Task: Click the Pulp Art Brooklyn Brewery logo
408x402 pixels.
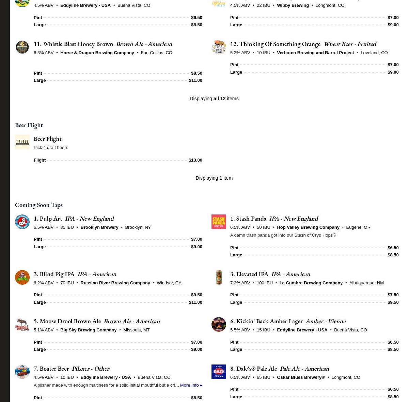Action: click(22, 222)
